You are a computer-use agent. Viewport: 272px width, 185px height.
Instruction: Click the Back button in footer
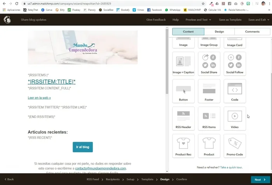[9, 179]
